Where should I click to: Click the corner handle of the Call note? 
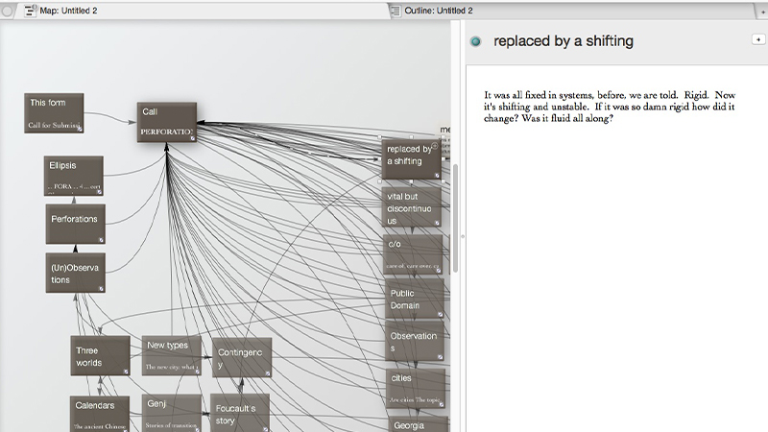[192, 139]
